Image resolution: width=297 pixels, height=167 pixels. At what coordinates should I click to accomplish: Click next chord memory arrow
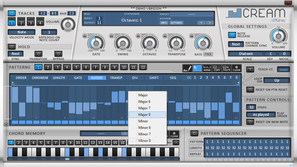click(176, 142)
